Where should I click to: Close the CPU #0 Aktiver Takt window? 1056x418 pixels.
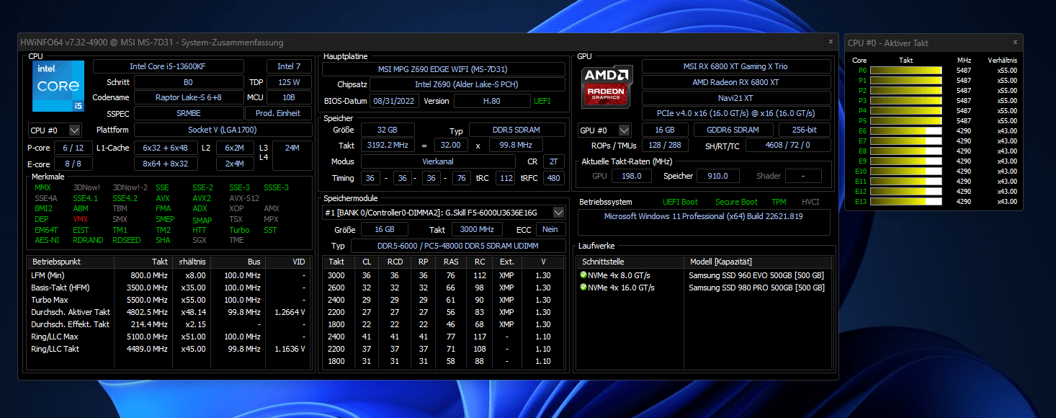point(1016,42)
